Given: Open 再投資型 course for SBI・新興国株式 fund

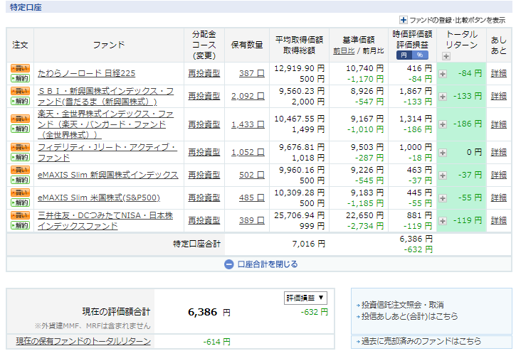Looking at the screenshot, I should [x=204, y=96].
